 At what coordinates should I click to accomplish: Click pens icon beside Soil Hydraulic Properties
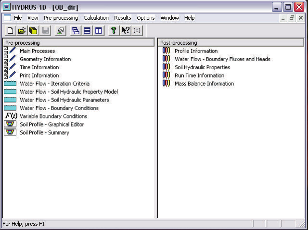click(166, 67)
